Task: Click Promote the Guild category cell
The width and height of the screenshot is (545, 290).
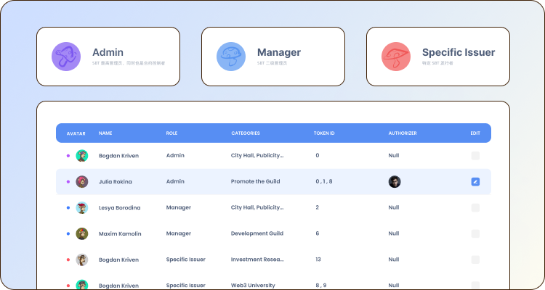Action: click(256, 181)
